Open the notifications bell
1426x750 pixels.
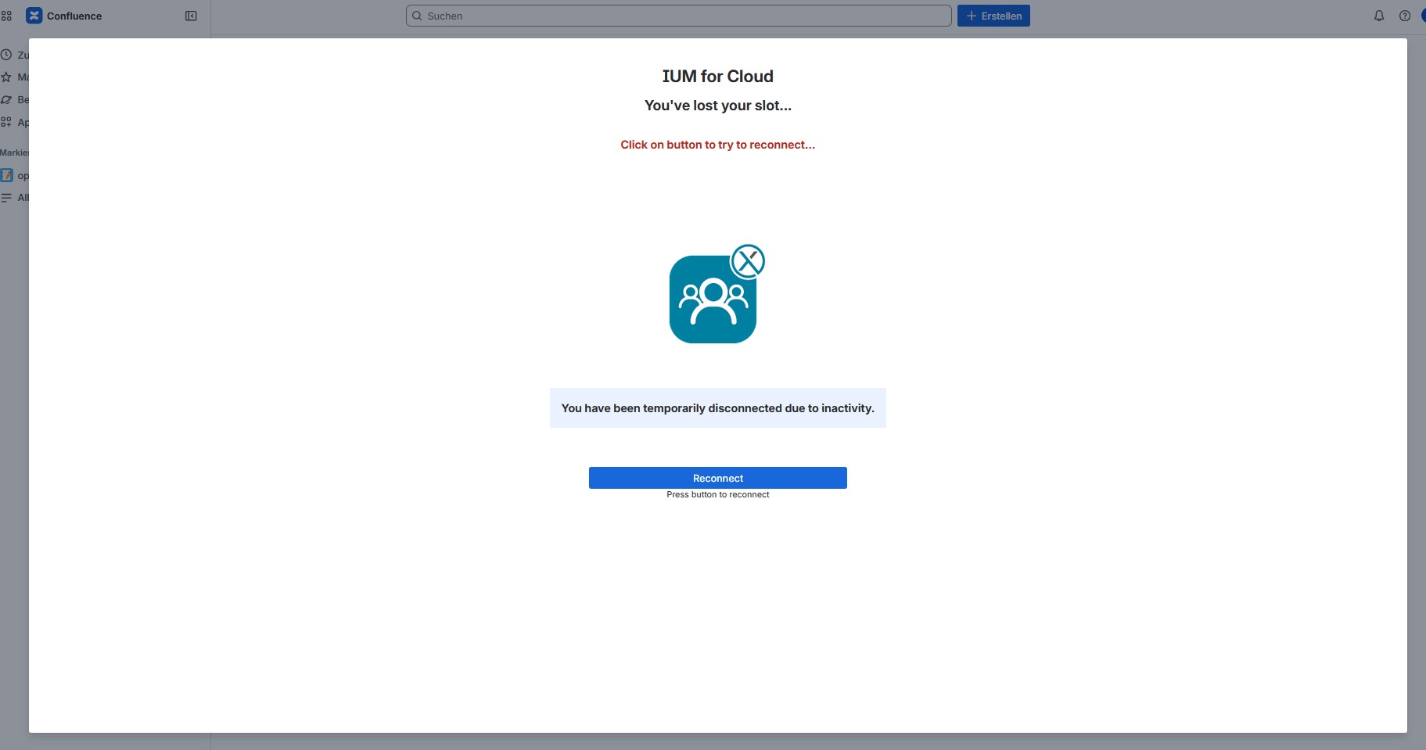point(1379,16)
